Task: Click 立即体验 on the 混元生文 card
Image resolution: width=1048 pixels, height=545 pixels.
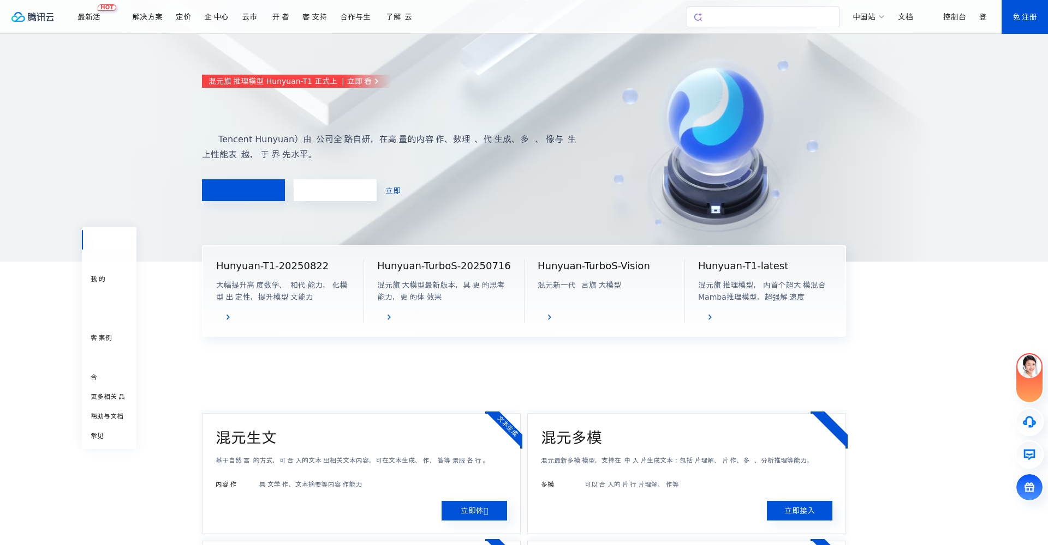Action: [x=474, y=511]
